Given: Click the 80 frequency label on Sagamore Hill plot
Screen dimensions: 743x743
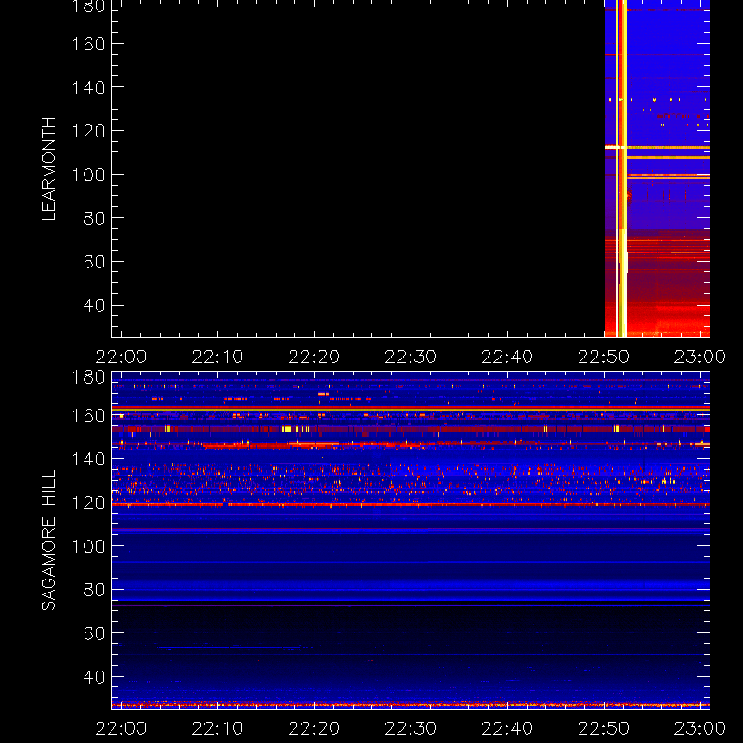Looking at the screenshot, I should point(94,590).
